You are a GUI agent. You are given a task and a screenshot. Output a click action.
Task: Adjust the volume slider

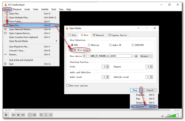pos(172,115)
